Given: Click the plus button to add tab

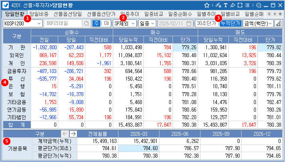Looking at the screenshot, I should [280, 14].
